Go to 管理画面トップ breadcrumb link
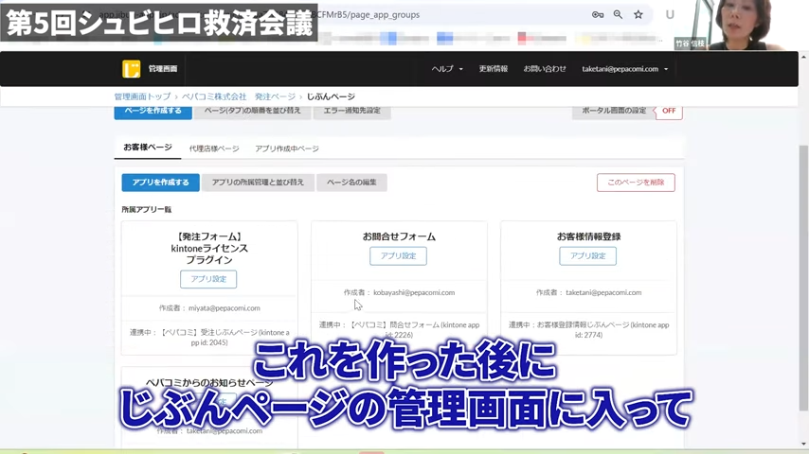Image resolution: width=809 pixels, height=454 pixels. point(142,96)
